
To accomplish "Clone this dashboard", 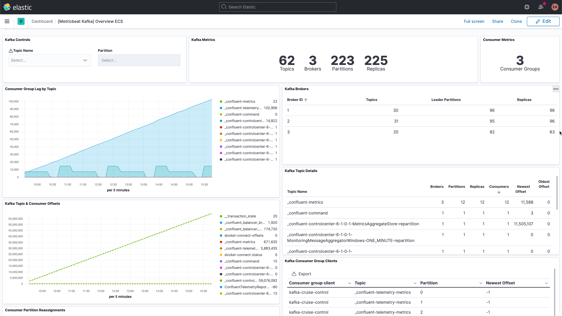I will tap(516, 21).
